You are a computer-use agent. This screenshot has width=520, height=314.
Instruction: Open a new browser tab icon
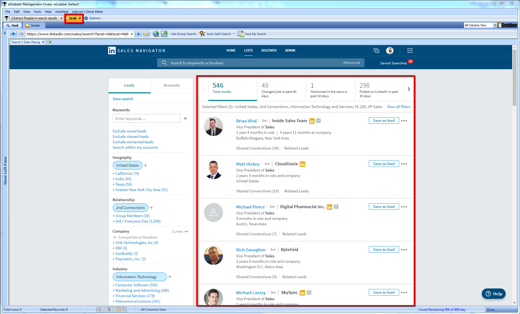click(x=50, y=42)
